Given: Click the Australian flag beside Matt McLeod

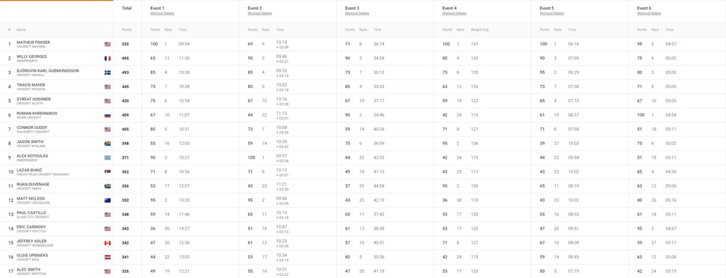Looking at the screenshot, I should 108,200.
